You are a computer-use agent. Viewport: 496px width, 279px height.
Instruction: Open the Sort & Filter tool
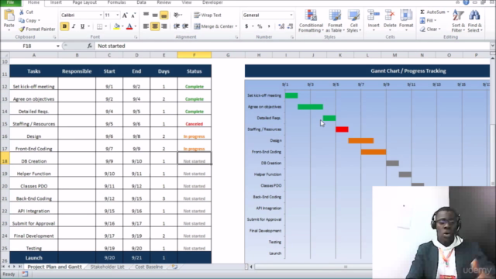458,21
